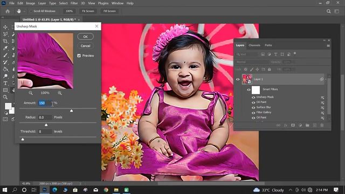Click the Amount slider handle
Viewport: 345px width, 194px height.
coord(71,110)
